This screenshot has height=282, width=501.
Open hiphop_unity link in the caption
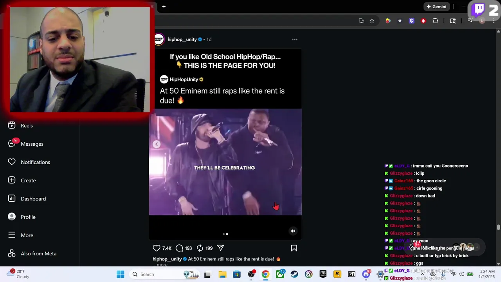click(167, 259)
